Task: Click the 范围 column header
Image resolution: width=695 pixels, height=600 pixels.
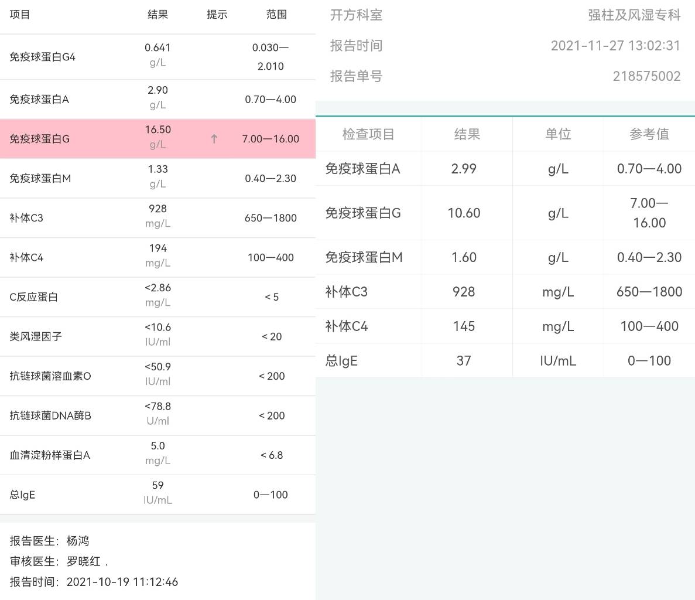Action: pos(276,15)
